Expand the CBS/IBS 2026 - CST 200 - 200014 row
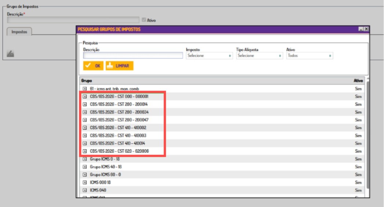 [85, 104]
